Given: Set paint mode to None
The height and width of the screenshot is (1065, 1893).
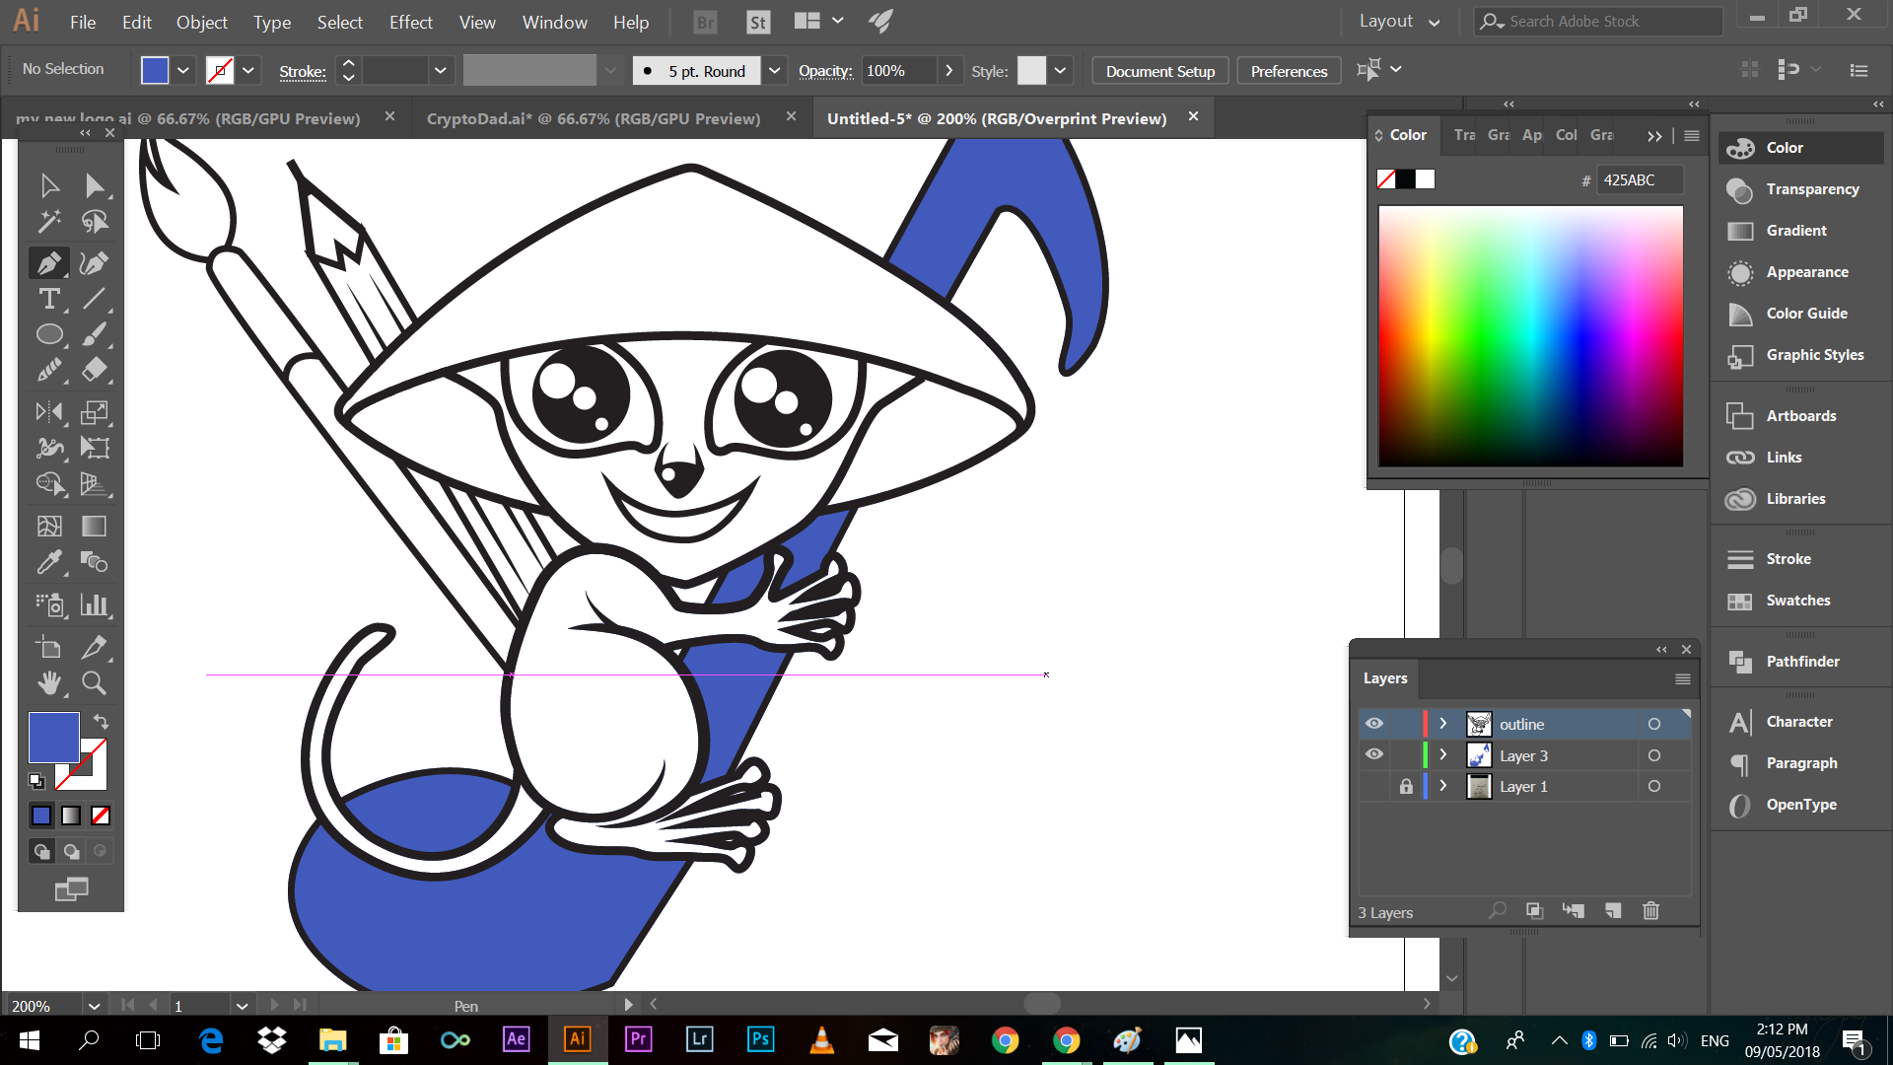Looking at the screenshot, I should click(101, 816).
